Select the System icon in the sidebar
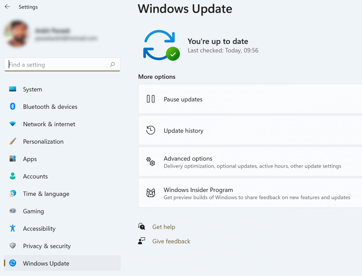 click(x=13, y=89)
